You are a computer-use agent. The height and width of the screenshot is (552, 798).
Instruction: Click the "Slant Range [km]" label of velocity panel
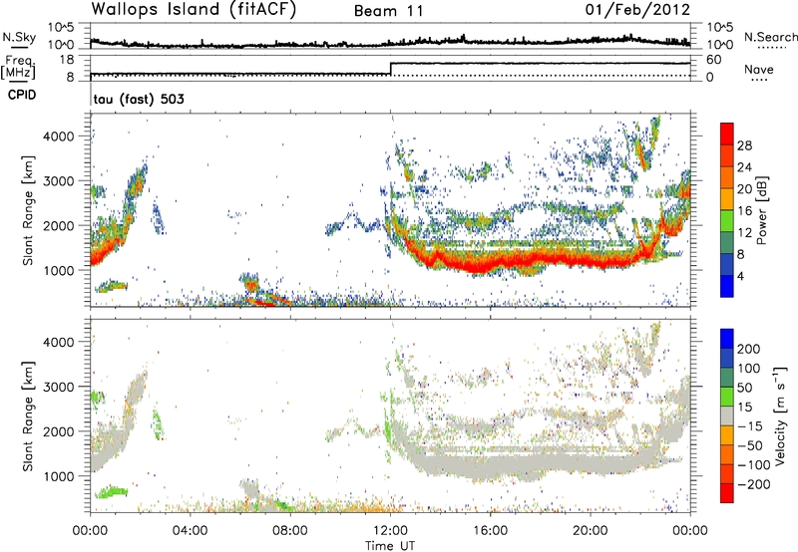pos(28,415)
